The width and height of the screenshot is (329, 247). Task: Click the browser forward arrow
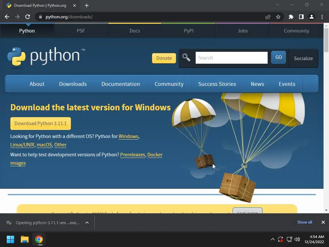click(x=17, y=17)
